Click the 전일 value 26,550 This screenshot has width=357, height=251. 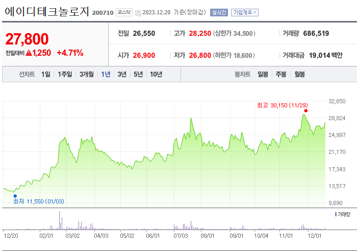(x=144, y=34)
